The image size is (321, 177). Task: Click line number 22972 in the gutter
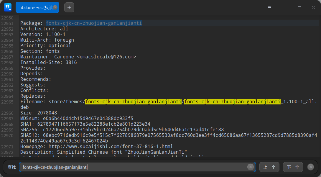[x=7, y=152]
